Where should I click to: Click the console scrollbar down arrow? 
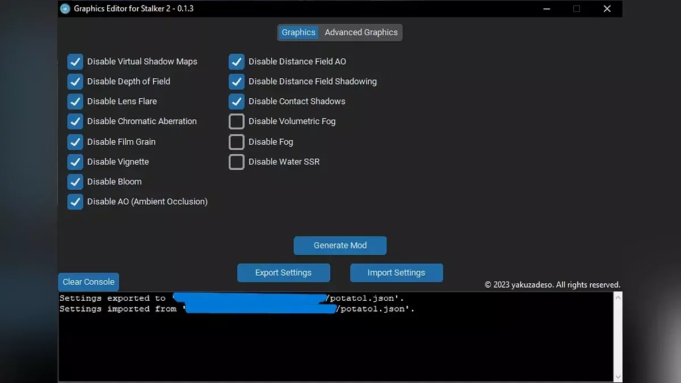tap(618, 377)
